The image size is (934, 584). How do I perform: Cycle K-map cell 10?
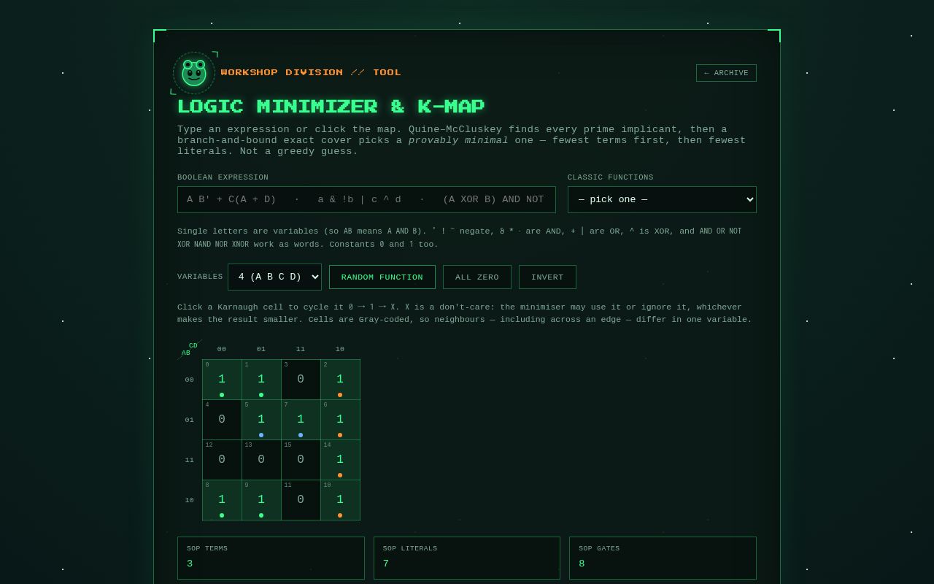click(340, 500)
